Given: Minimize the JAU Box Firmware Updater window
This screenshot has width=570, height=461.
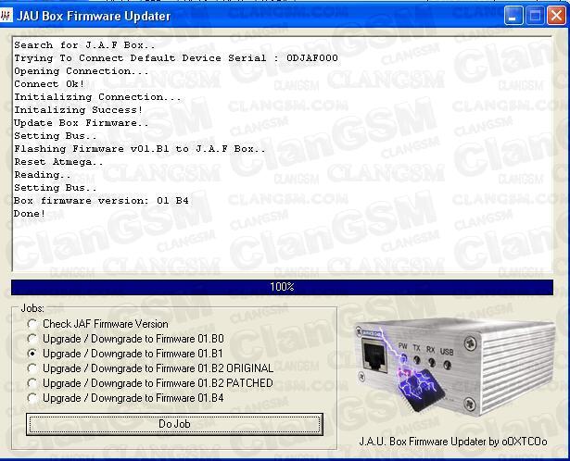Looking at the screenshot, I should click(513, 15).
